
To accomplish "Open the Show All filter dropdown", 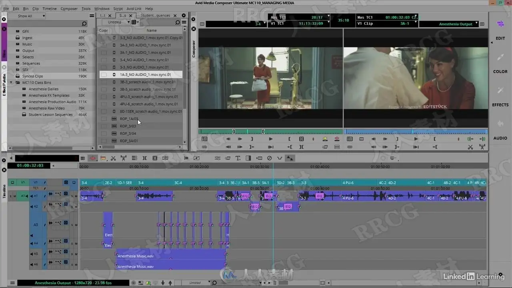I will point(26,16).
